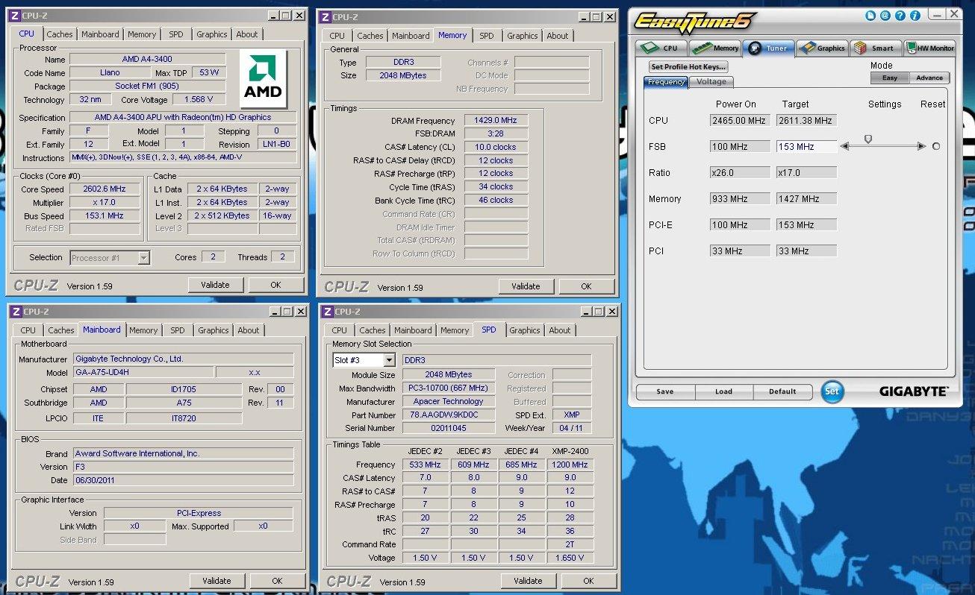This screenshot has width=975, height=595.
Task: Click BIOS date 06/30/2011 field
Action: tap(184, 480)
